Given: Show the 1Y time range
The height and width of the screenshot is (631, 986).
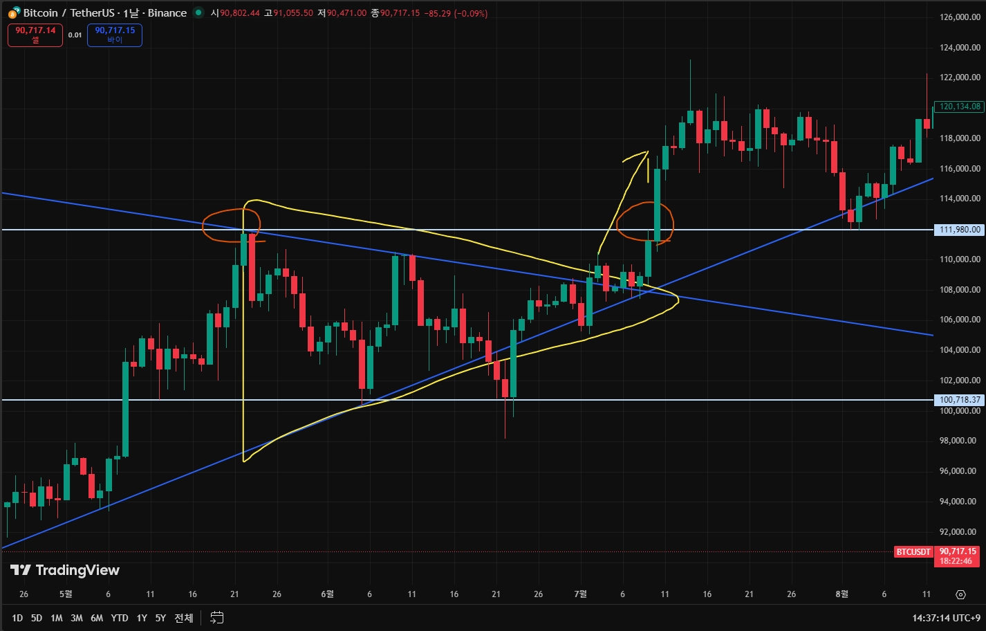Looking at the screenshot, I should 142,618.
